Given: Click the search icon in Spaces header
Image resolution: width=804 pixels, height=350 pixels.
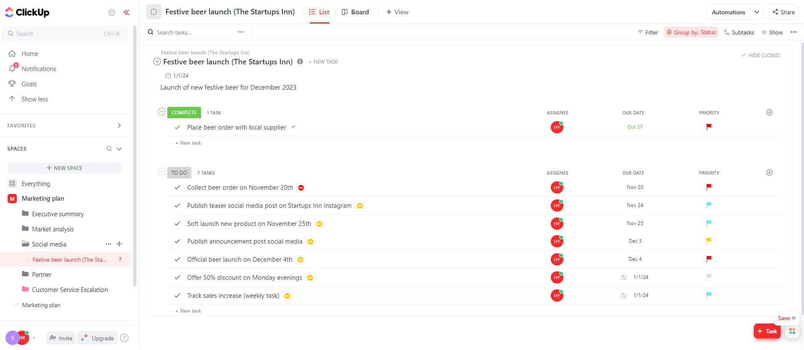Looking at the screenshot, I should [109, 148].
